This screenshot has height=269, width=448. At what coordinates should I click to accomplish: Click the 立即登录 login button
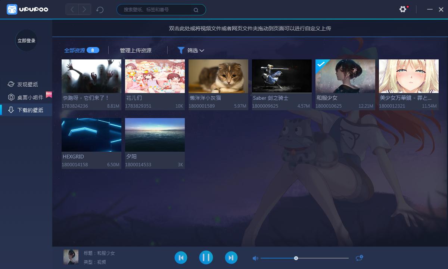coord(26,40)
